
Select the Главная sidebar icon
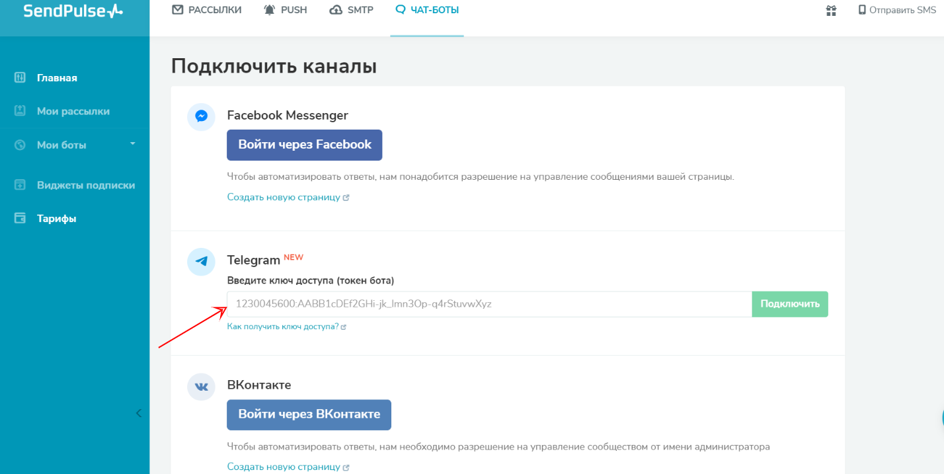[20, 77]
